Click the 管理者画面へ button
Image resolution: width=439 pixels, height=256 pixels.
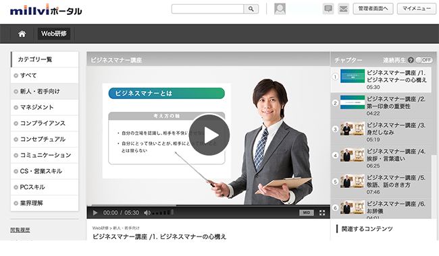pos(373,9)
